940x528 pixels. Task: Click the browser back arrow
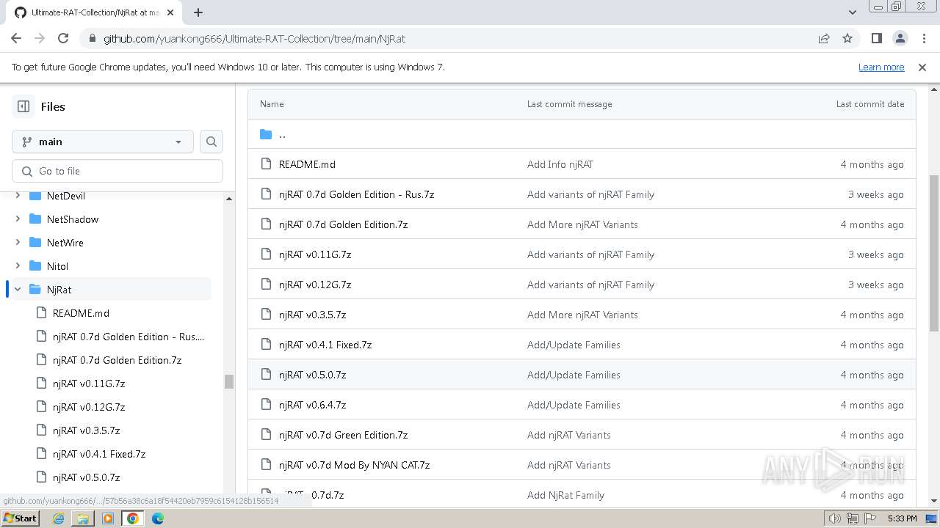coord(16,38)
